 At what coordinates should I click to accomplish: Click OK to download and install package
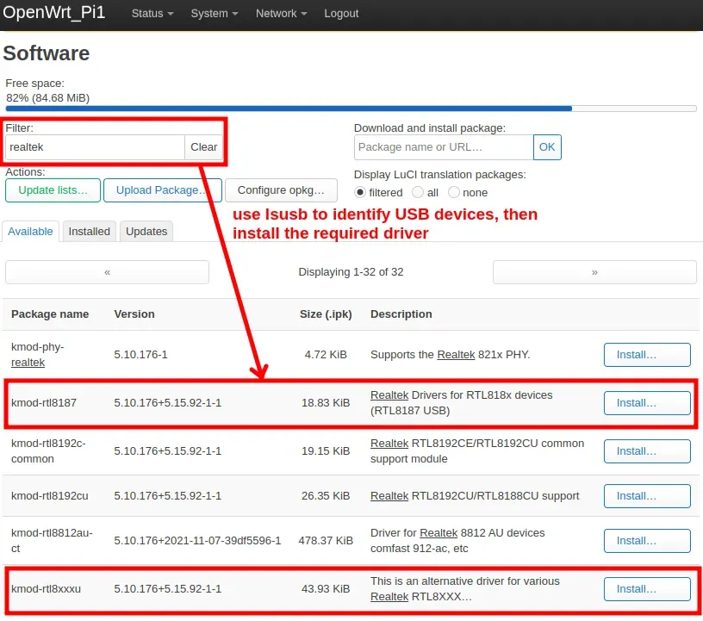pos(547,147)
